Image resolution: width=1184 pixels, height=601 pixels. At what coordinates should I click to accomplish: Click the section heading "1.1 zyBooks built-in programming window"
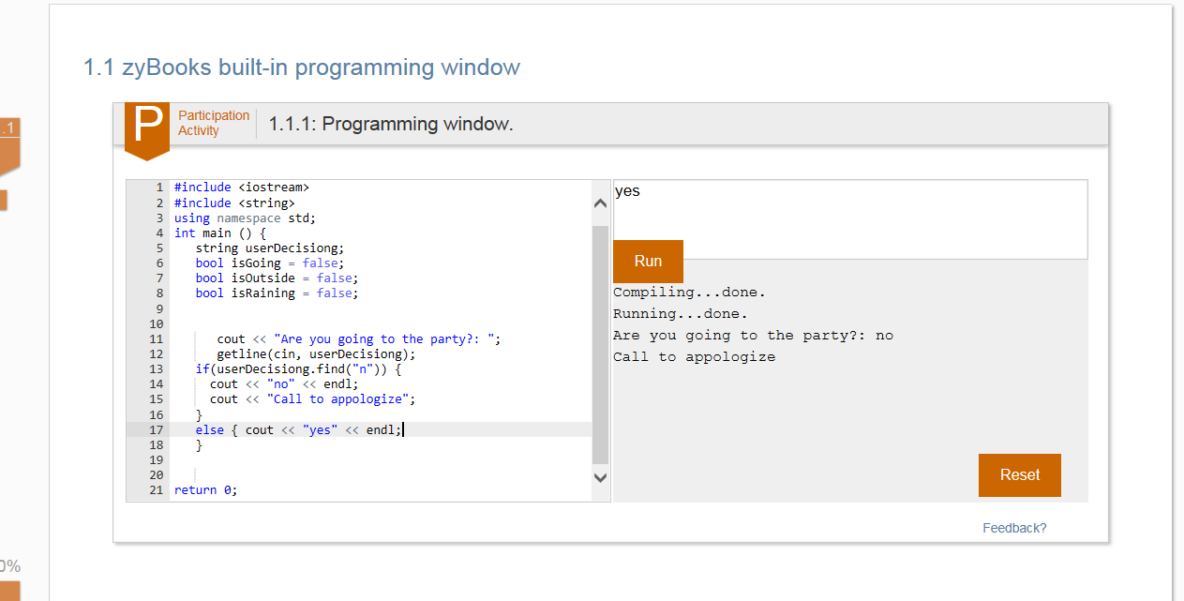coord(301,68)
